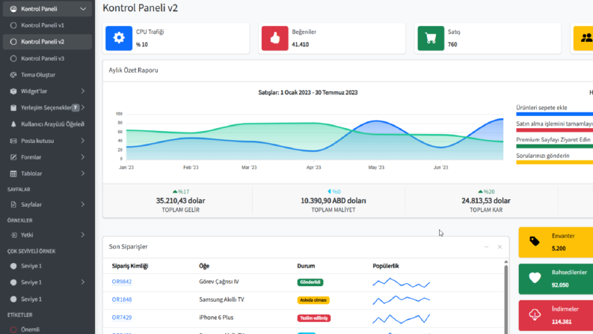This screenshot has height=334, width=593.
Task: Click the Aylık Özet Raporu card title
Action: [x=134, y=70]
